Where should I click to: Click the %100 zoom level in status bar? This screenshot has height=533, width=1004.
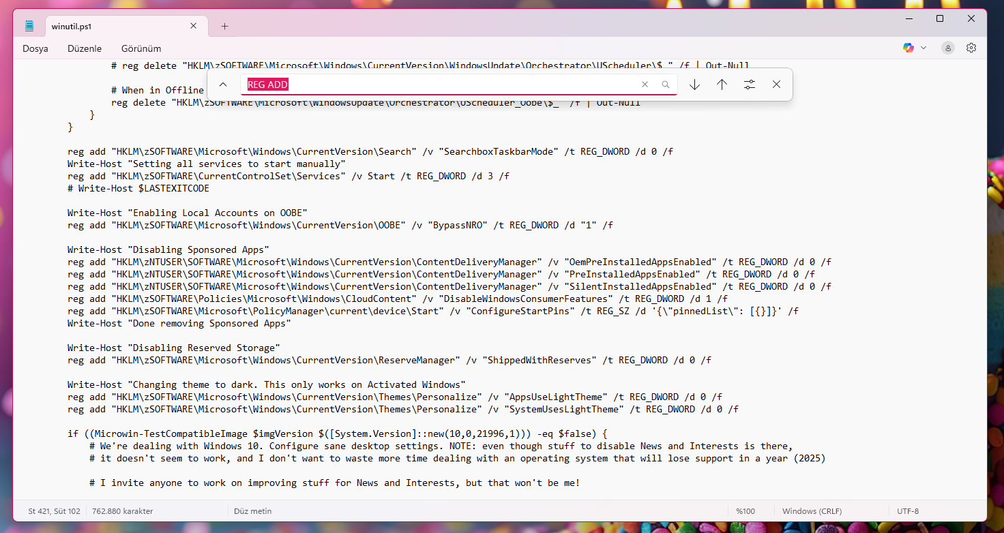745,511
